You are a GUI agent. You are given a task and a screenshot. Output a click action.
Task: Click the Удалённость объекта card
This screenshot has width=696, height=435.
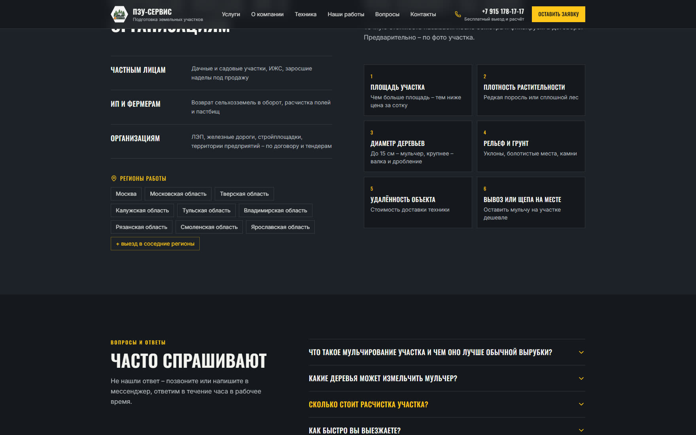(418, 202)
